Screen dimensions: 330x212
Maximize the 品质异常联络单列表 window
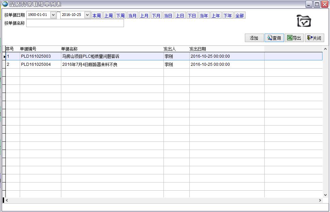tap(317, 4)
